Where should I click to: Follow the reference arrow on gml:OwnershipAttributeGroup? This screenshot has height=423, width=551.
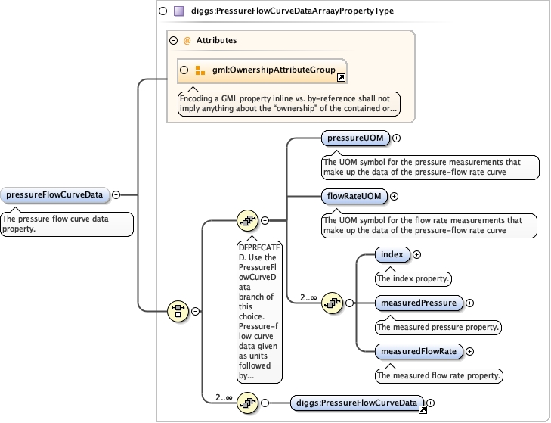tap(341, 78)
